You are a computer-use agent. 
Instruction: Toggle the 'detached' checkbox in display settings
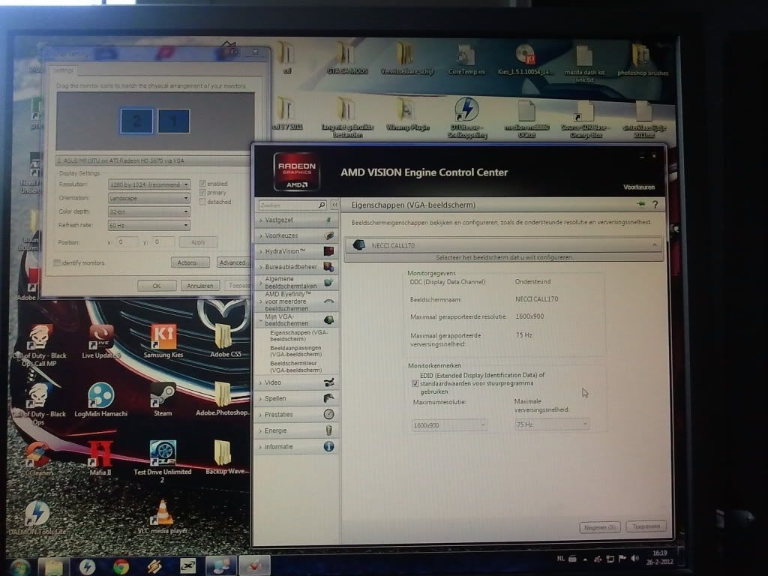tap(202, 201)
